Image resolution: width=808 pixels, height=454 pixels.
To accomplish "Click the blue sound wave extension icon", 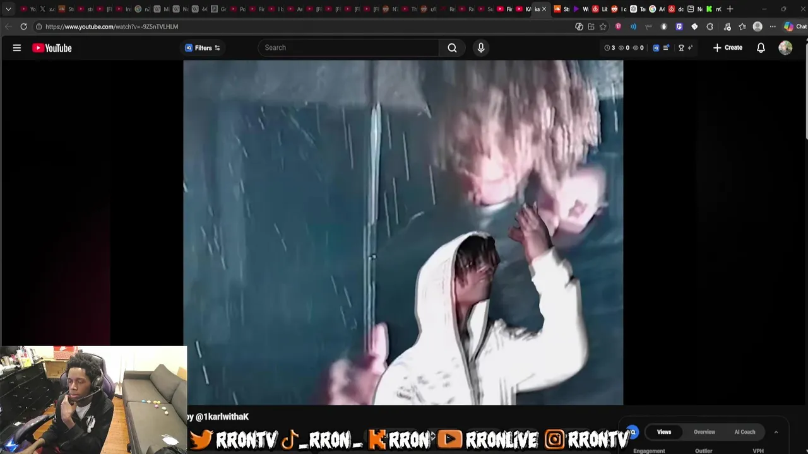I will pos(633,26).
